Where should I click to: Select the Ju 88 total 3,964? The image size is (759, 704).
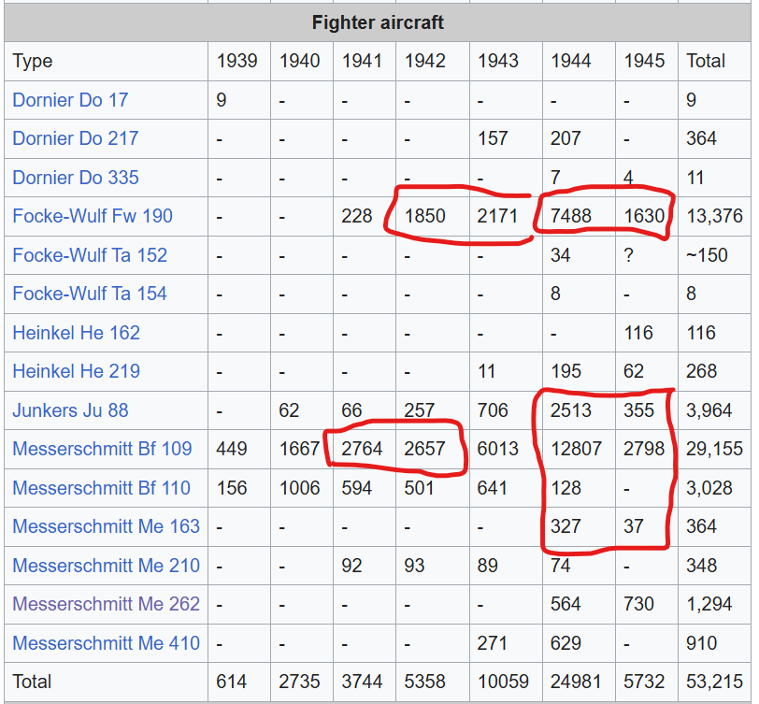tap(714, 410)
